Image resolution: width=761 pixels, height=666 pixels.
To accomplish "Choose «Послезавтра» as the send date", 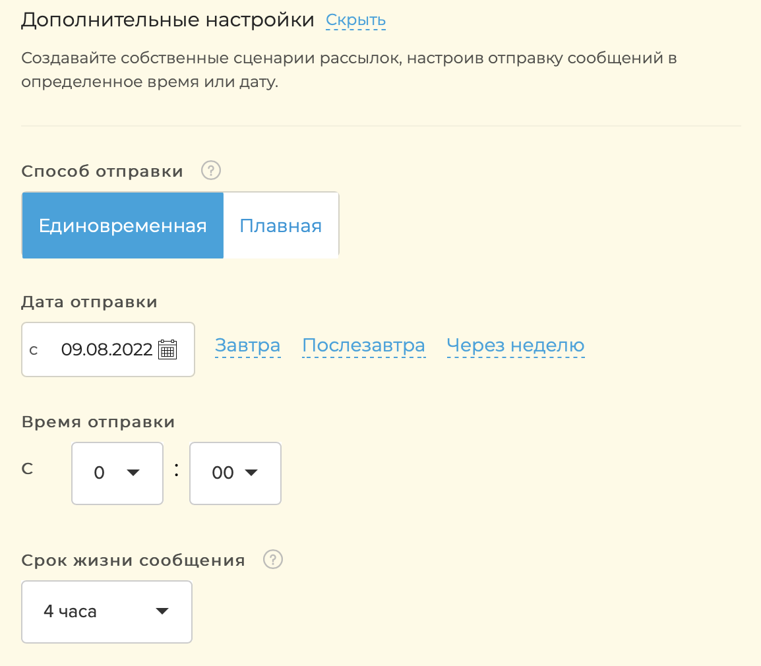I will coord(363,344).
